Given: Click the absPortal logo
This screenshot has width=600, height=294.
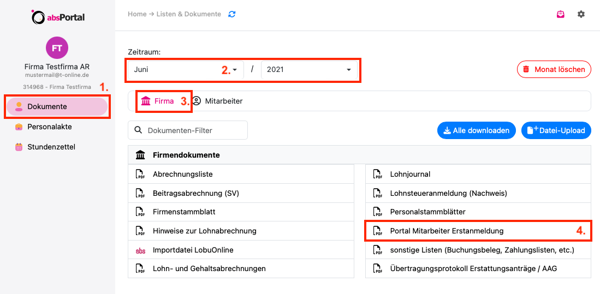Looking at the screenshot, I should pos(58,17).
